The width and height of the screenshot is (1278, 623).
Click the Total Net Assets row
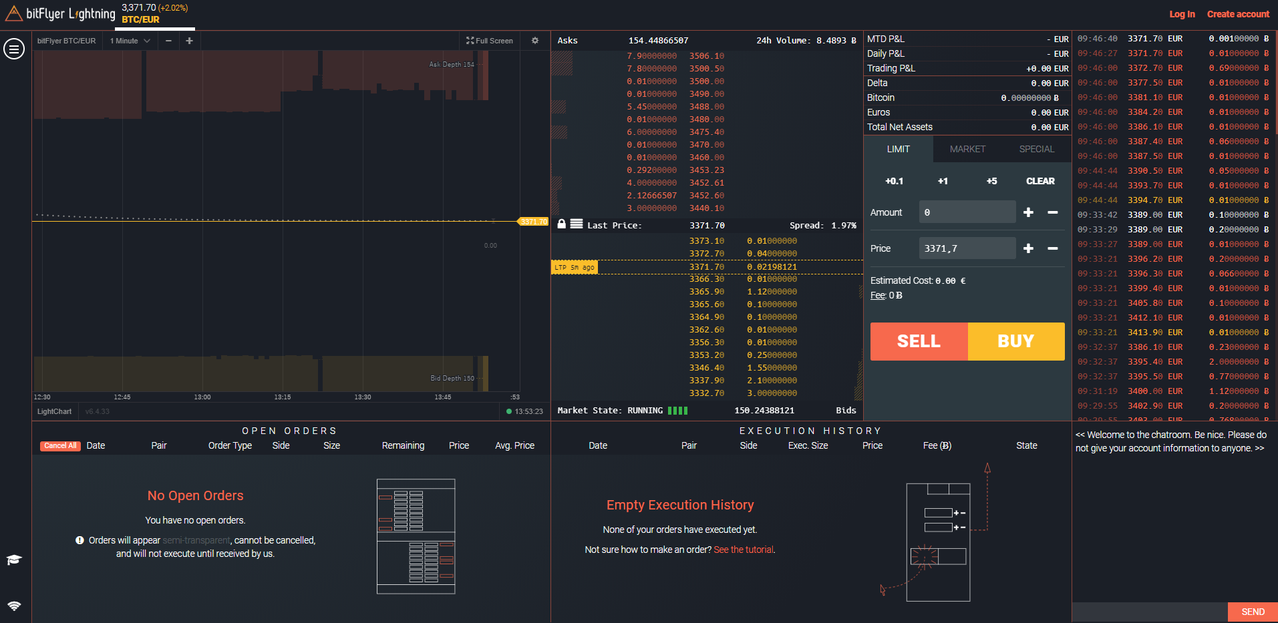967,127
